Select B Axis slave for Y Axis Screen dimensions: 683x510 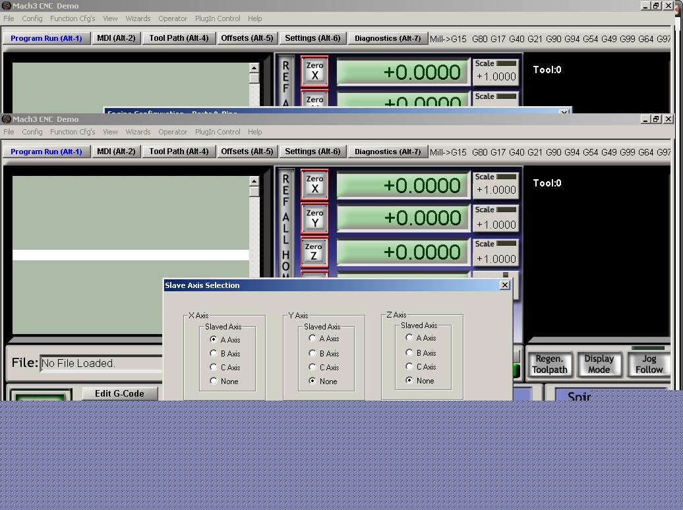pos(312,353)
